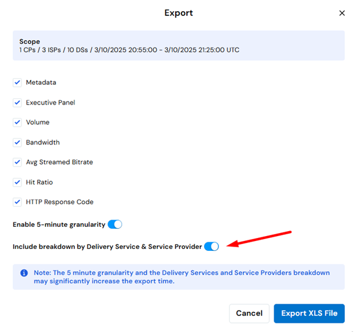
Task: Click the 'Enable 5-minute granularity' label text
Action: [x=59, y=224]
